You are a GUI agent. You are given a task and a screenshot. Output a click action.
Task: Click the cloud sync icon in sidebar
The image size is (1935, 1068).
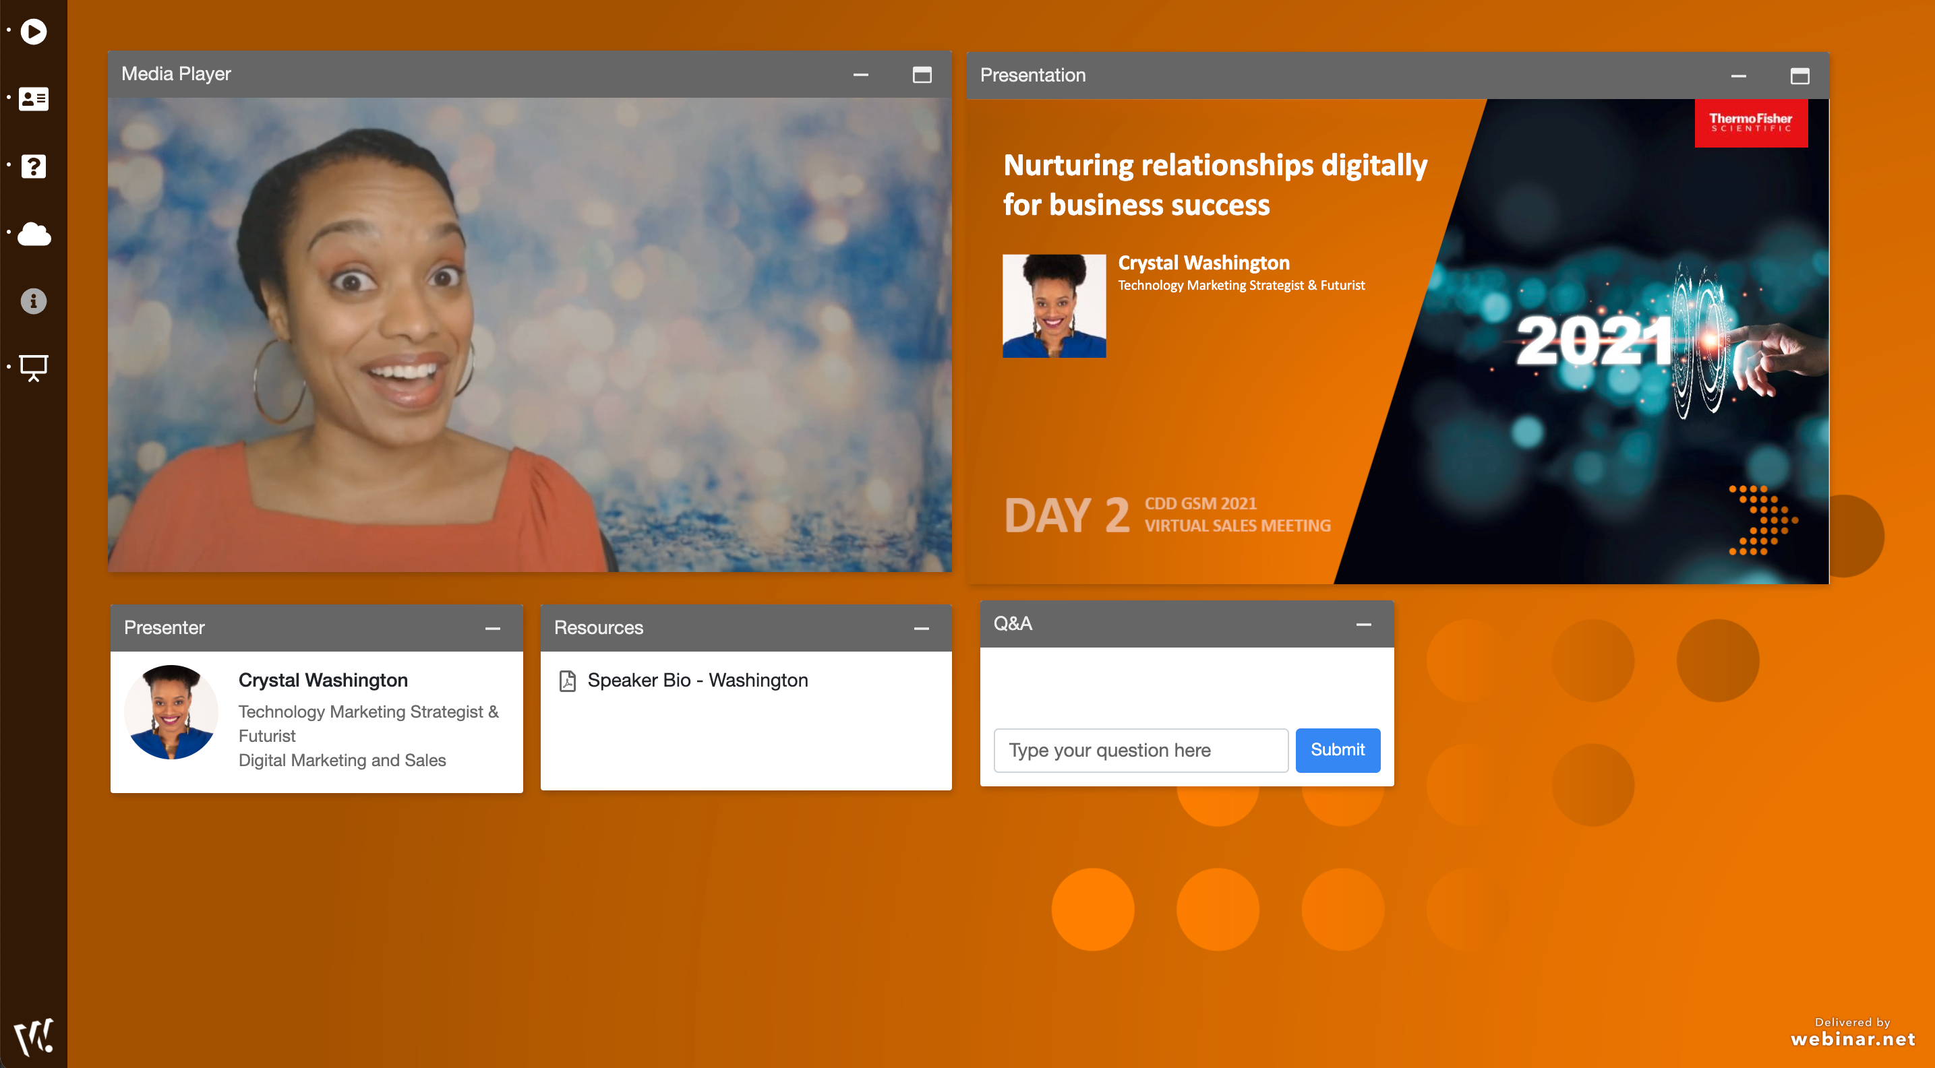click(36, 232)
